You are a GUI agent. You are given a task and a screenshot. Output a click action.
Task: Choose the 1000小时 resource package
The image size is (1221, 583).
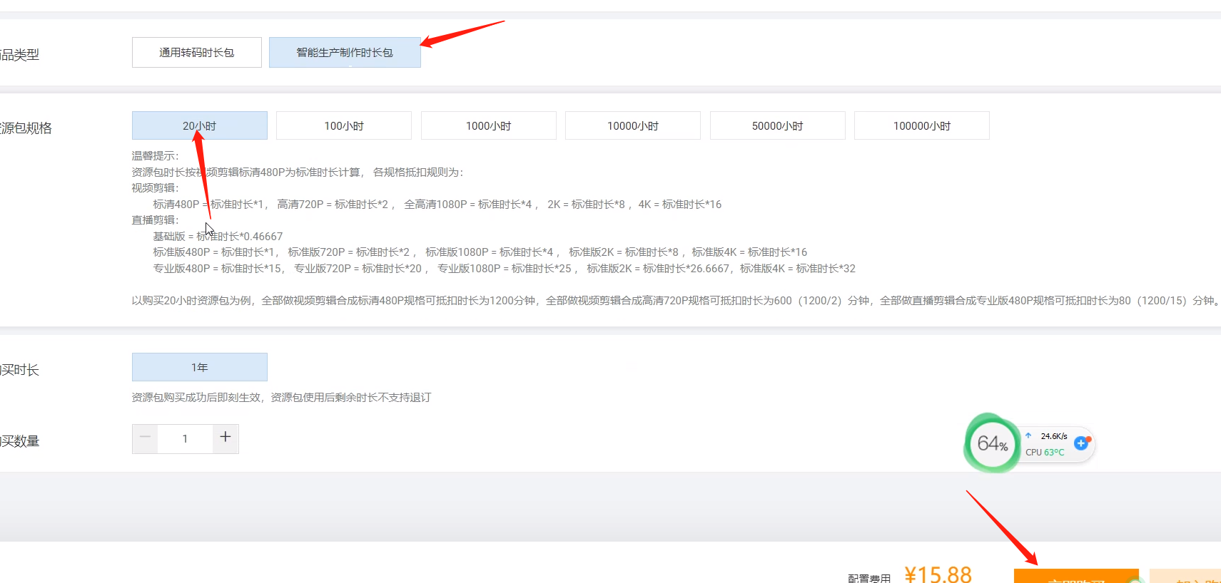[489, 125]
